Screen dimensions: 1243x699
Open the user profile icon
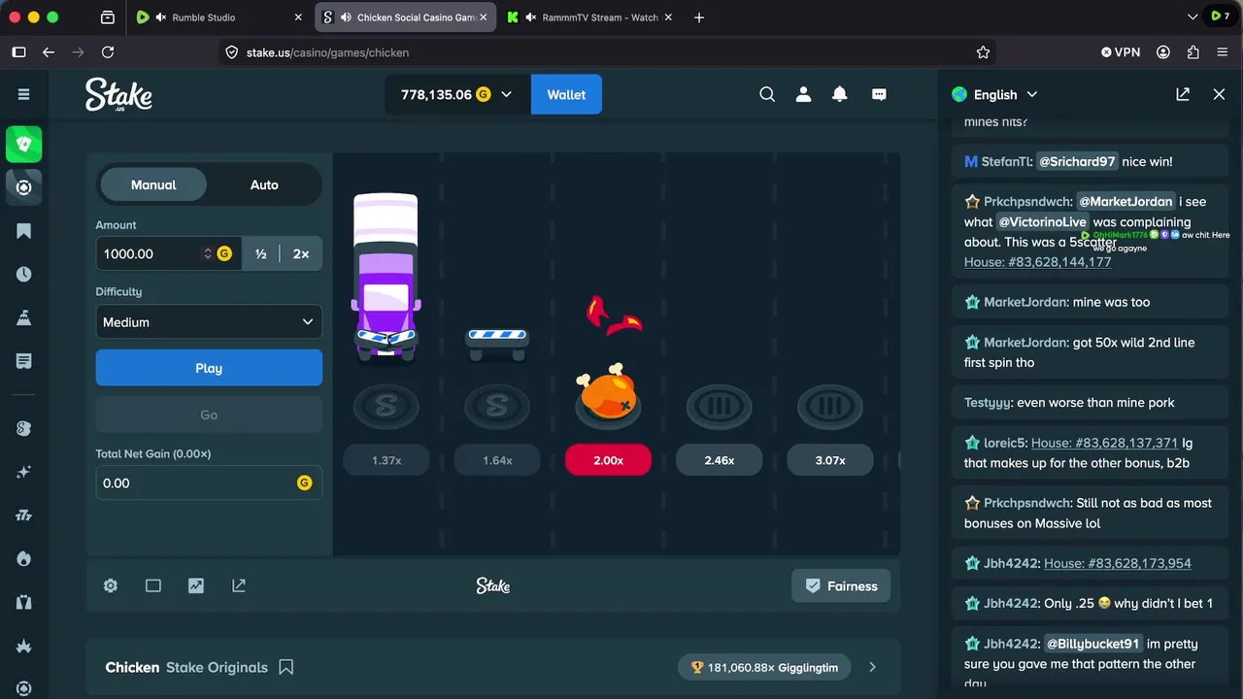(803, 94)
